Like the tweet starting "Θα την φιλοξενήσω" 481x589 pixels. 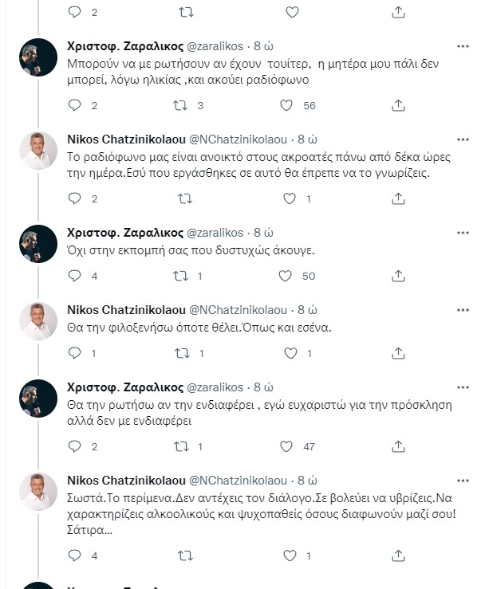(288, 353)
